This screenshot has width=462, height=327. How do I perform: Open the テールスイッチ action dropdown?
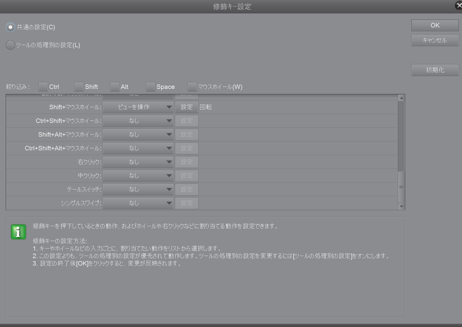[x=138, y=189]
